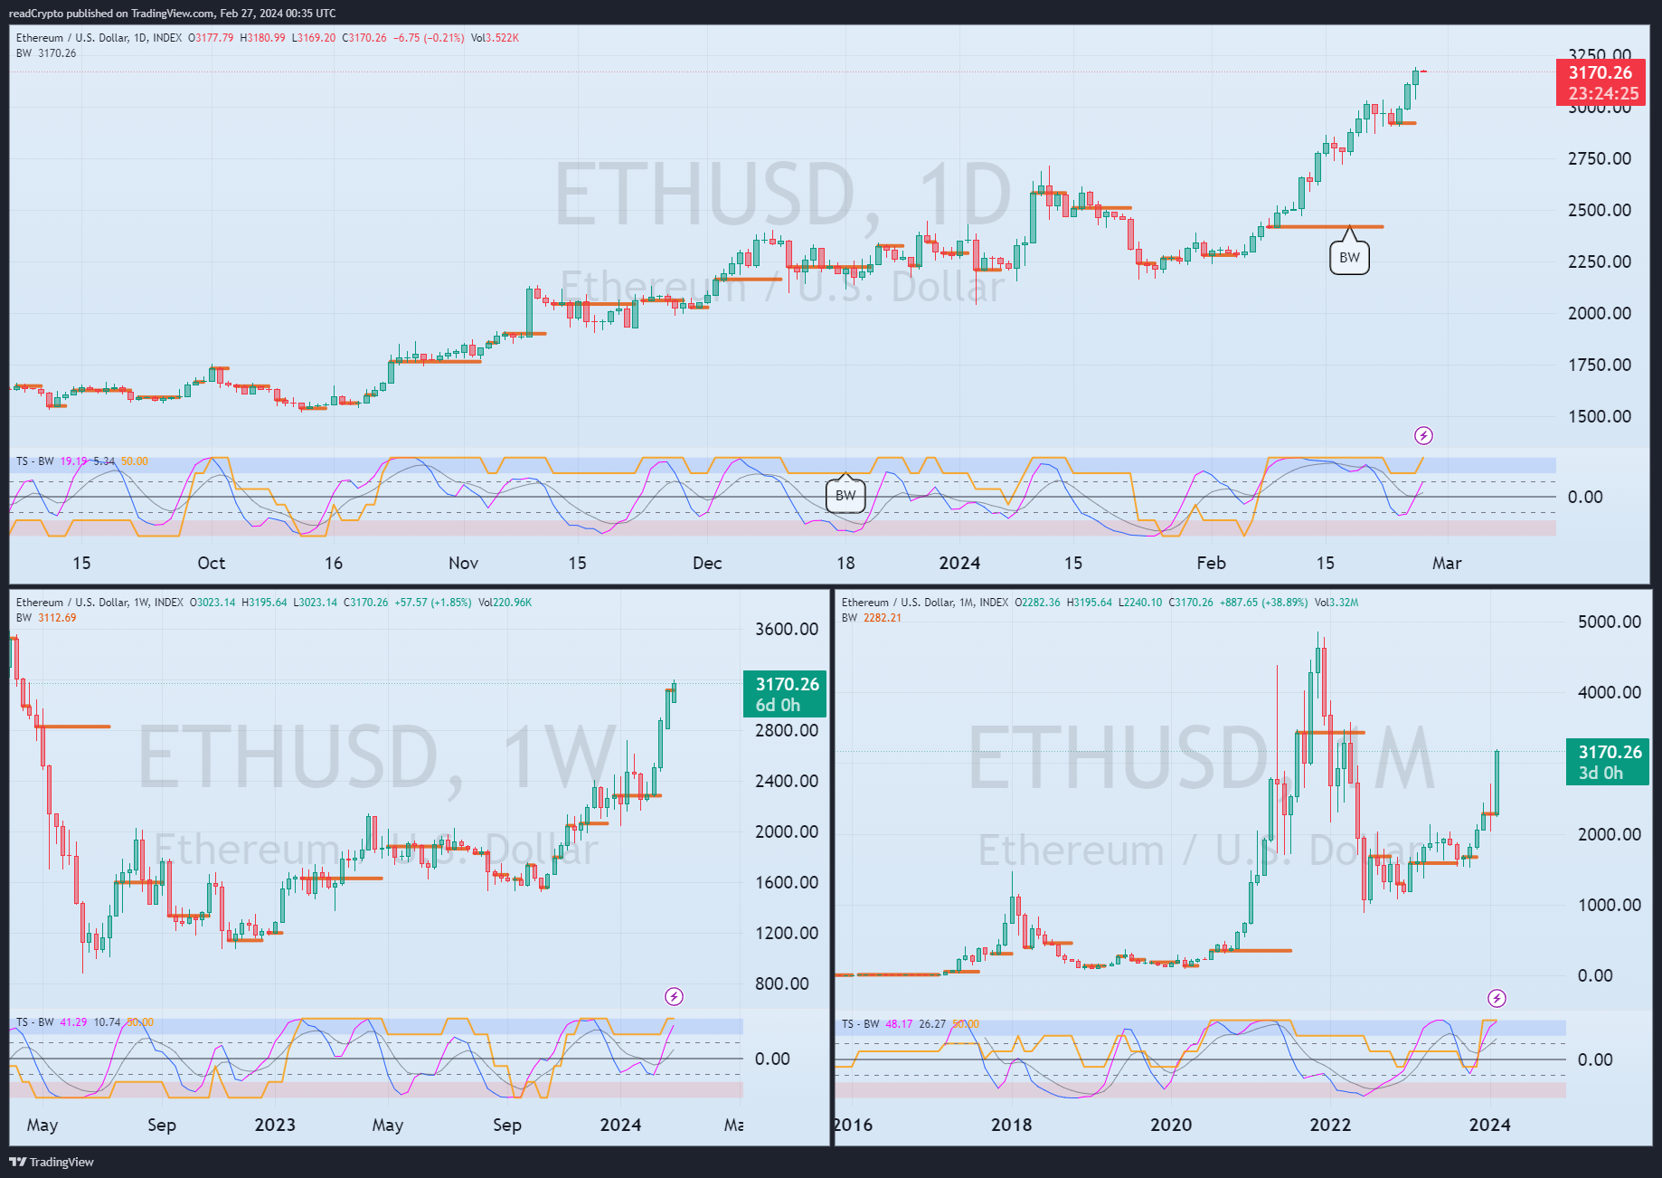Click the 2020 label on the monthly time axis
Screen dimensions: 1662x1178
[x=1171, y=1125]
